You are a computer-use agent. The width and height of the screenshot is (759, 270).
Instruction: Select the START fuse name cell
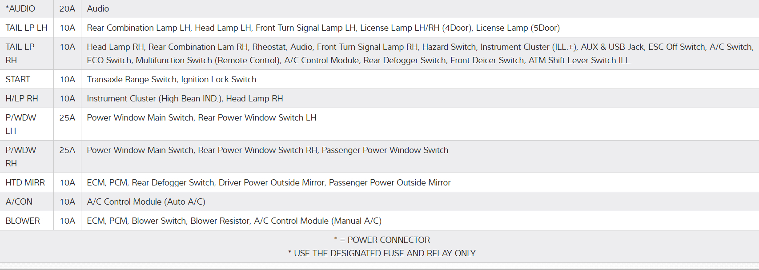pos(18,79)
